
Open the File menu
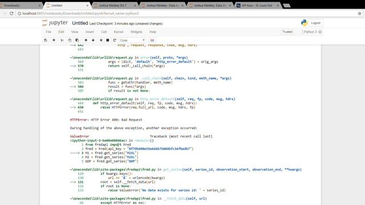tap(48, 32)
